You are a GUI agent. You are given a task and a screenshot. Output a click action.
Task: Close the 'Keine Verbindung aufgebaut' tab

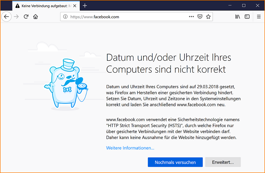(x=75, y=6)
